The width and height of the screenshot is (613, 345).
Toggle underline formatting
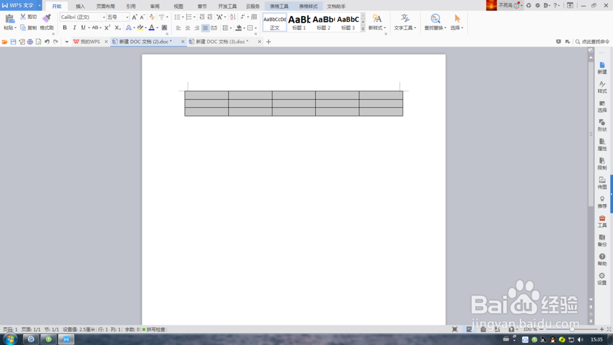[x=83, y=28]
